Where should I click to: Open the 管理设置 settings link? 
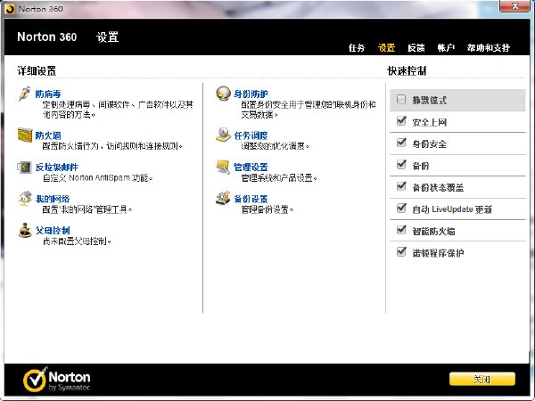251,168
